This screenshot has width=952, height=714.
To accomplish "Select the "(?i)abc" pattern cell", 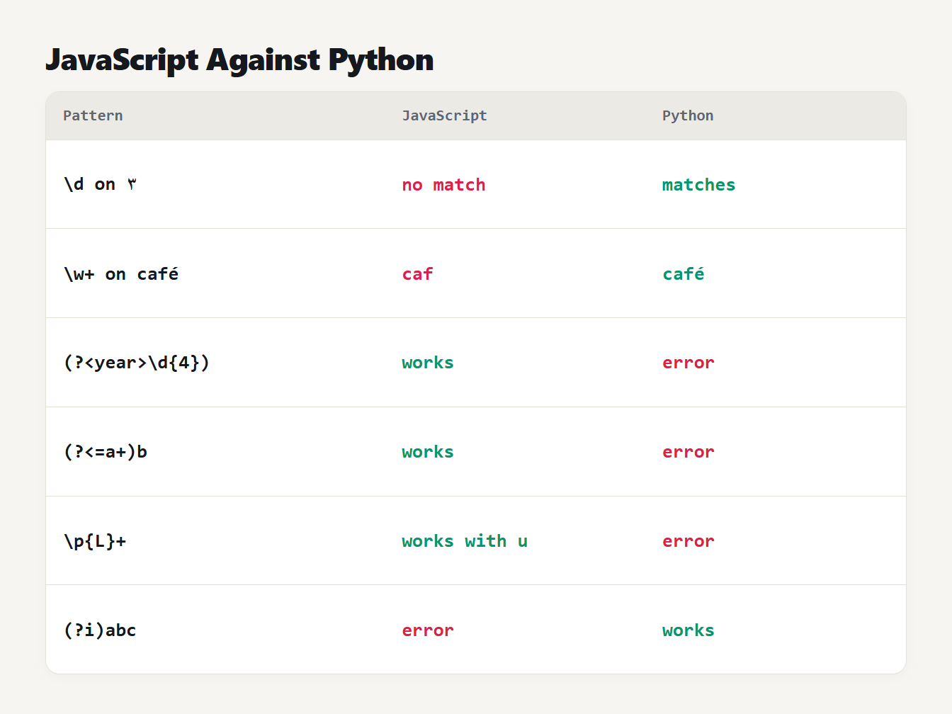I will (100, 630).
